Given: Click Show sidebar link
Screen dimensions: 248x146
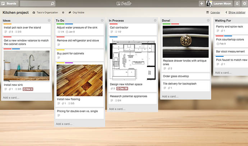Looking at the screenshot, I should pyautogui.click(x=235, y=13).
